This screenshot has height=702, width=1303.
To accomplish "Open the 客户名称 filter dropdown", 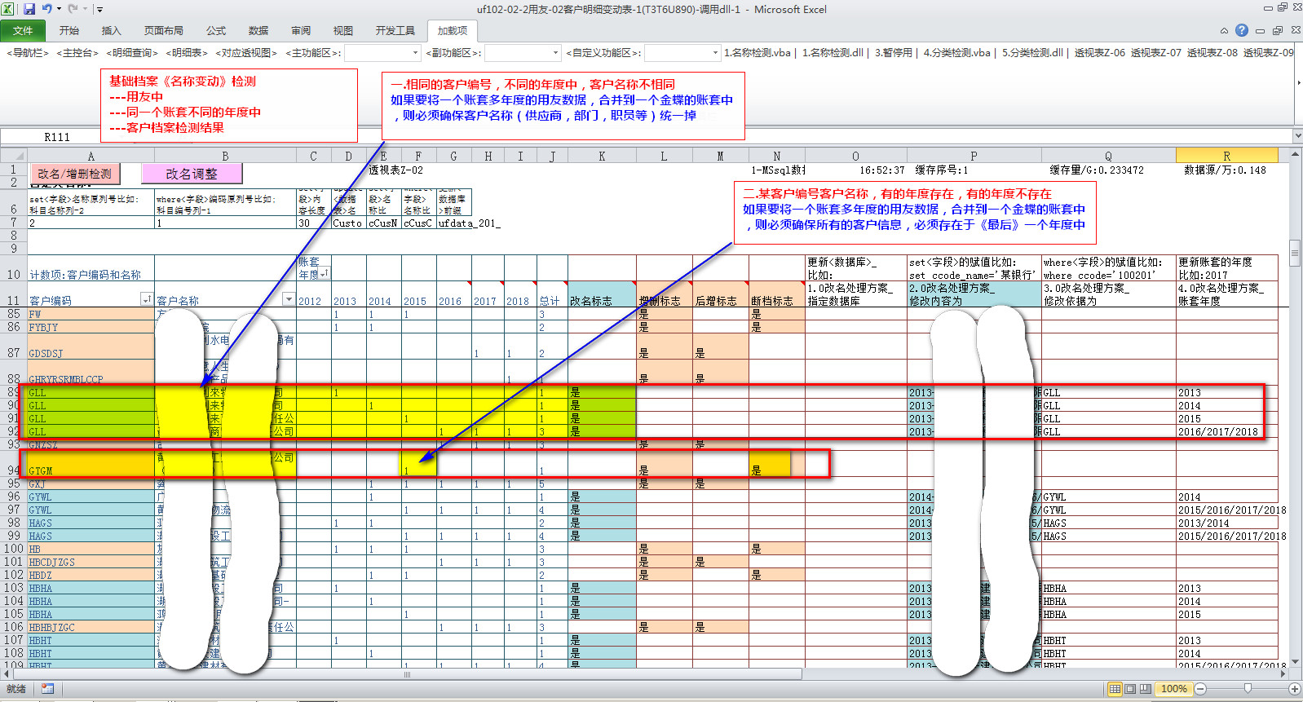I will coord(288,299).
